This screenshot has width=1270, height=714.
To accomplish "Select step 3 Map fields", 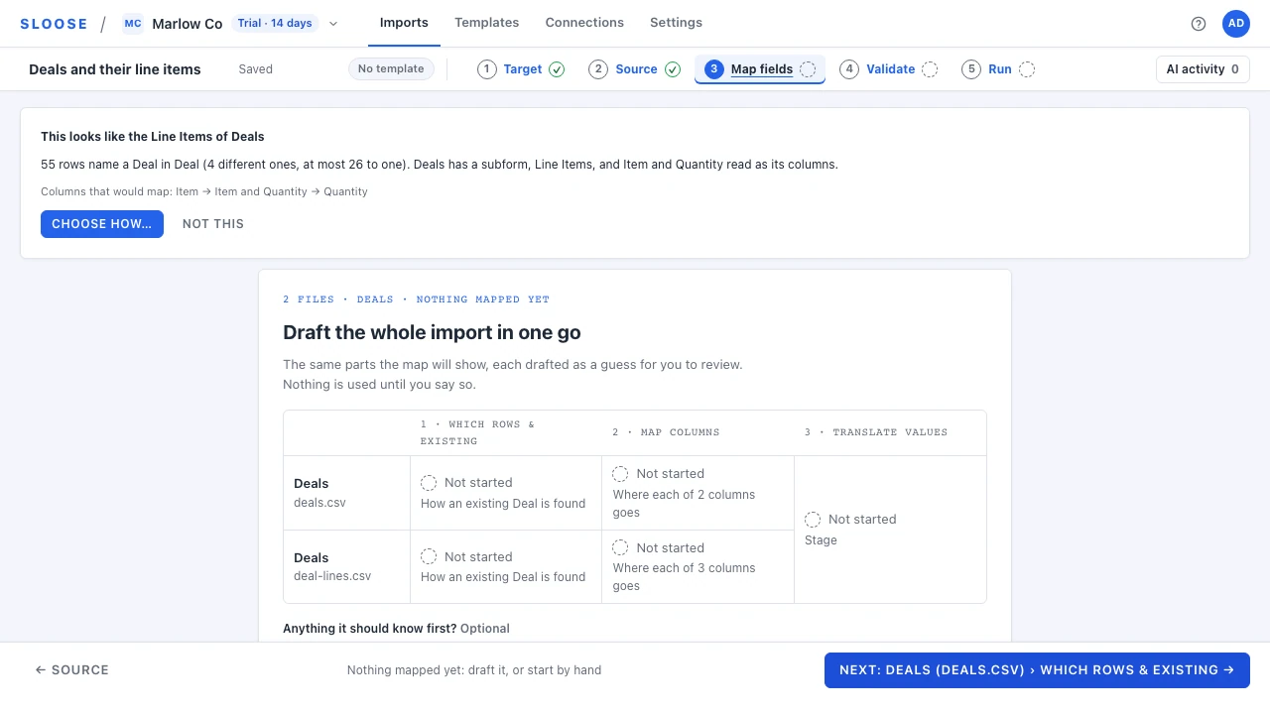I will pyautogui.click(x=760, y=69).
